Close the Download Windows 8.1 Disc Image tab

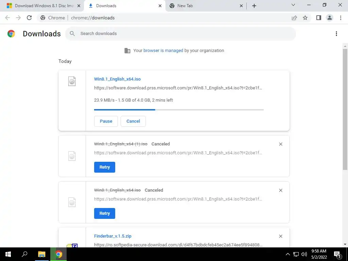tap(79, 6)
